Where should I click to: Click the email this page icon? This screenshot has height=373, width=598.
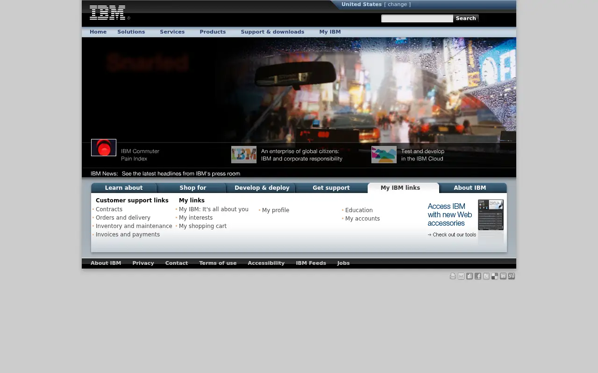461,276
